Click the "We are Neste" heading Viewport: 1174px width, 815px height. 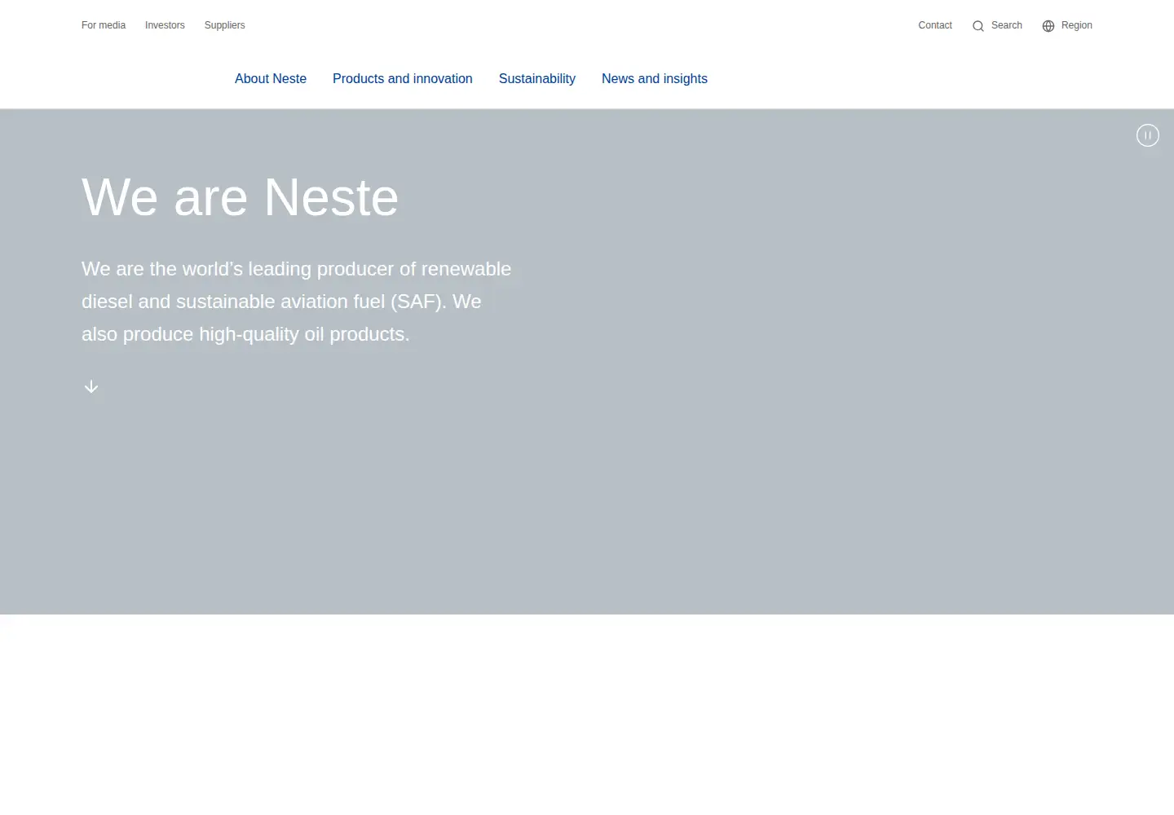pyautogui.click(x=241, y=197)
